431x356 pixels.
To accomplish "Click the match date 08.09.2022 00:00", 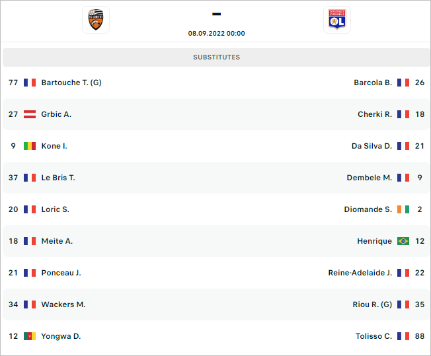I will [x=216, y=34].
